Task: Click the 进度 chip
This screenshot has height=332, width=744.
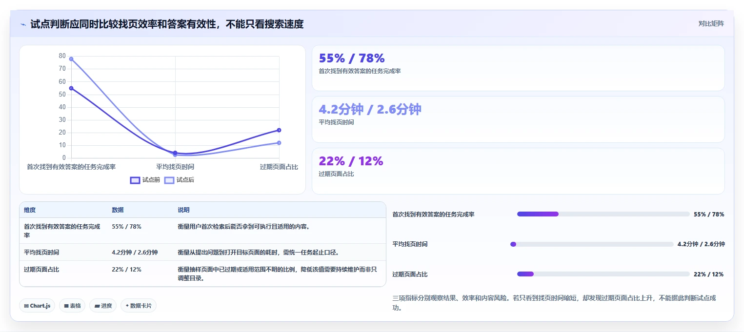Action: point(103,306)
